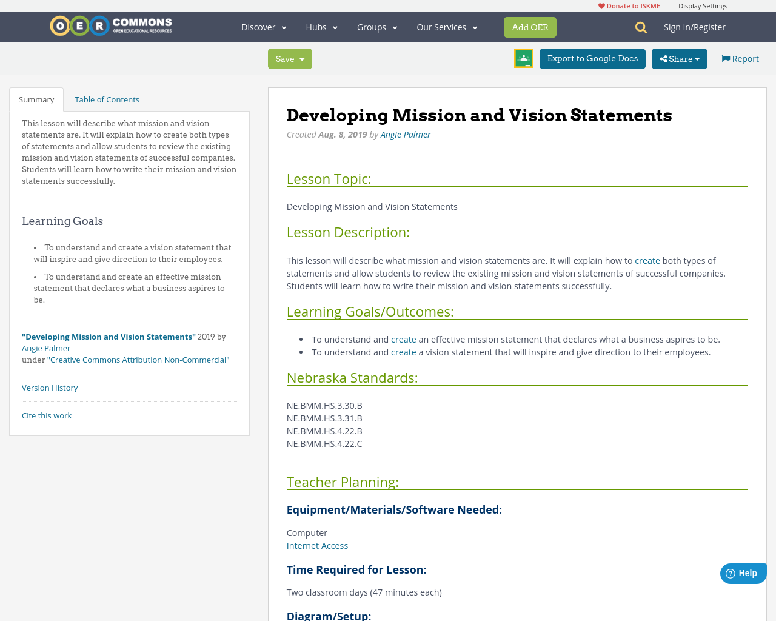The image size is (776, 621).
Task: Switch to the Table of Contents tab
Action: coord(106,98)
